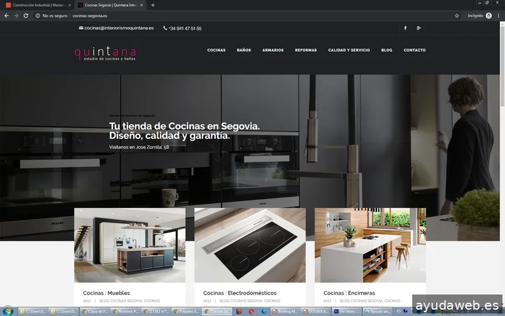The image size is (505, 316).
Task: Switch to the '17.011 n.º...' Chrome taskbar window
Action: 156,311
